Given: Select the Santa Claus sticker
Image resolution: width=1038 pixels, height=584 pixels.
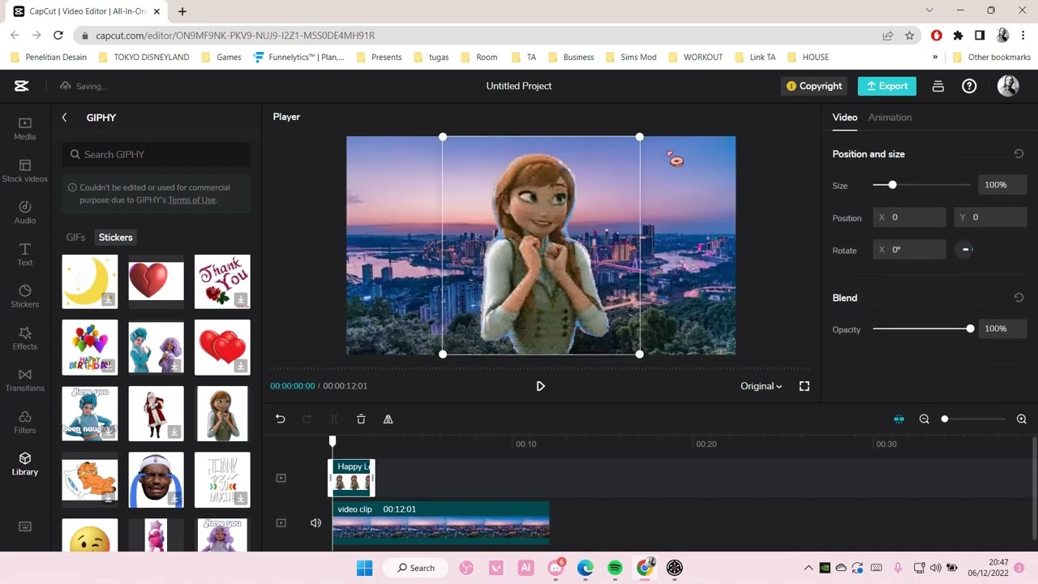Looking at the screenshot, I should pos(156,414).
